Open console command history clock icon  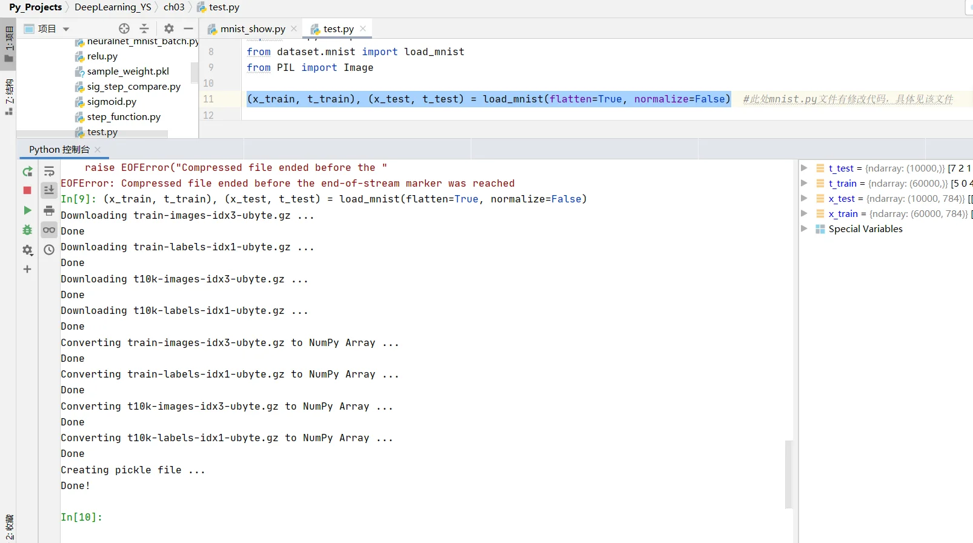(x=49, y=250)
